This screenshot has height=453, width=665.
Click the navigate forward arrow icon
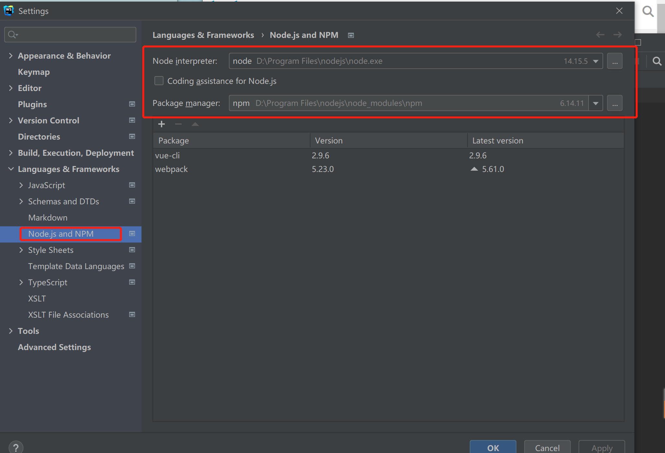617,35
